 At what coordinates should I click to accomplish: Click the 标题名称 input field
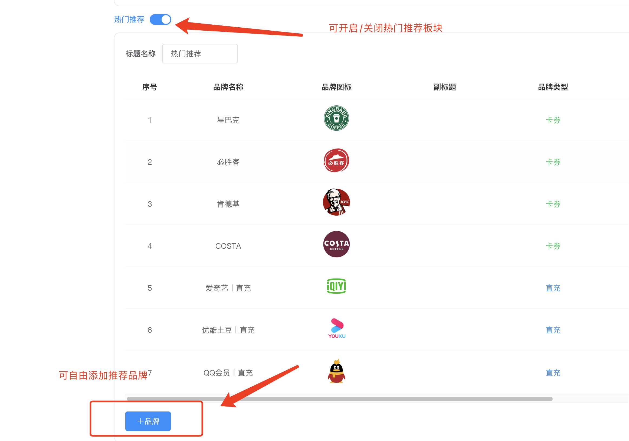(200, 53)
